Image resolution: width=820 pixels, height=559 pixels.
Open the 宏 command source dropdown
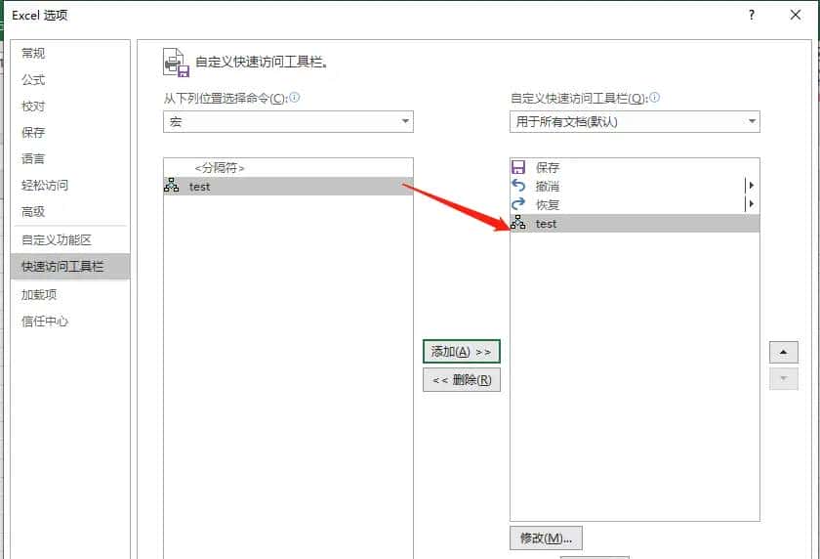[288, 121]
